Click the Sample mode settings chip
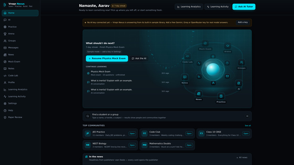Viewport: 294px width, 165px height. pos(104,52)
